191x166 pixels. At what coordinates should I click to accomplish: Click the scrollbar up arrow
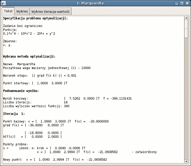(186, 18)
